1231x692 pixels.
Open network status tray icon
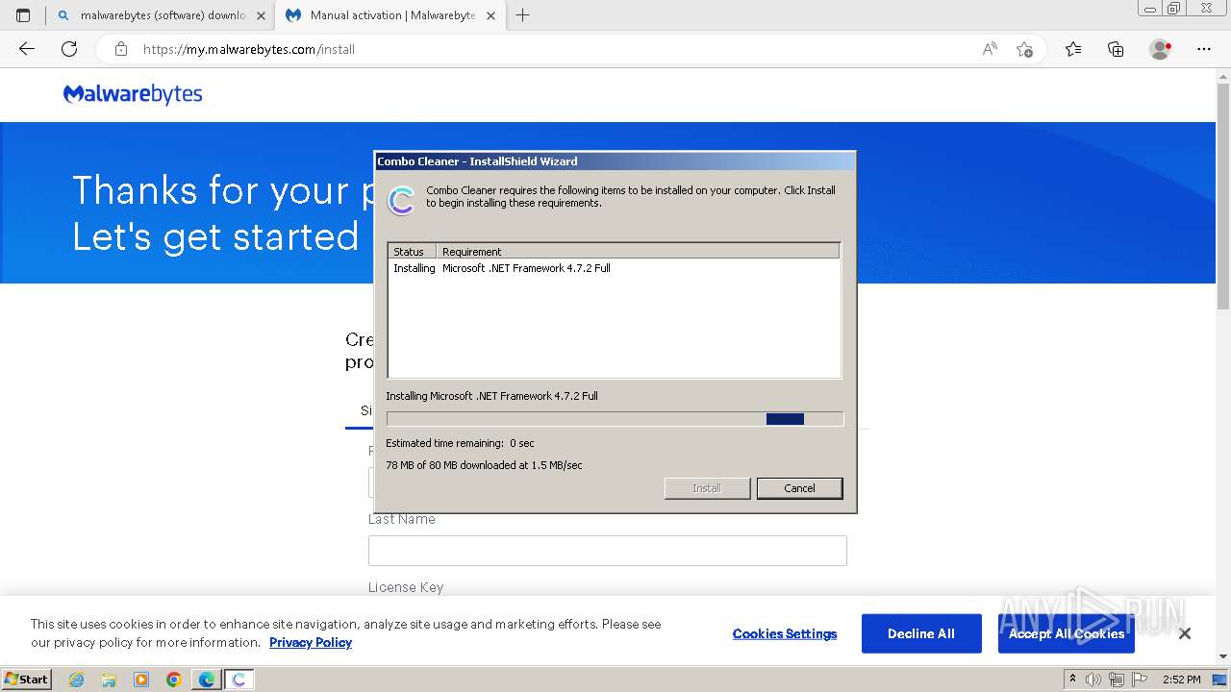1117,680
